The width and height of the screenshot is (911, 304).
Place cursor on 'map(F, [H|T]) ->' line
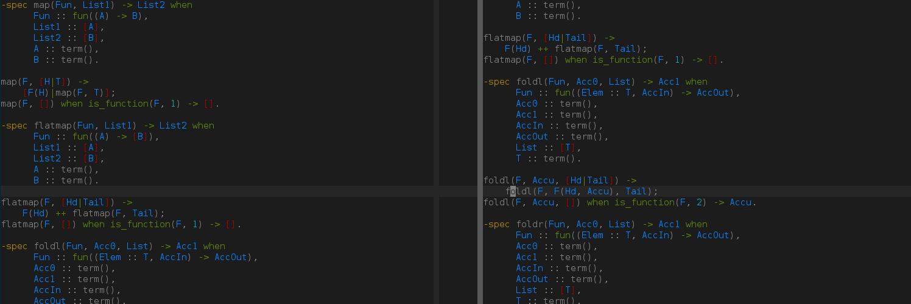click(45, 82)
